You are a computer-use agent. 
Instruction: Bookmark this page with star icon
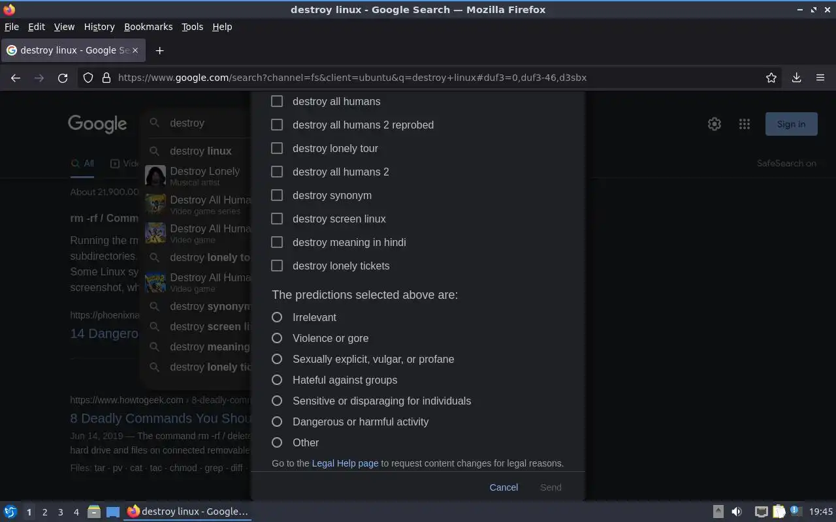[x=771, y=78]
